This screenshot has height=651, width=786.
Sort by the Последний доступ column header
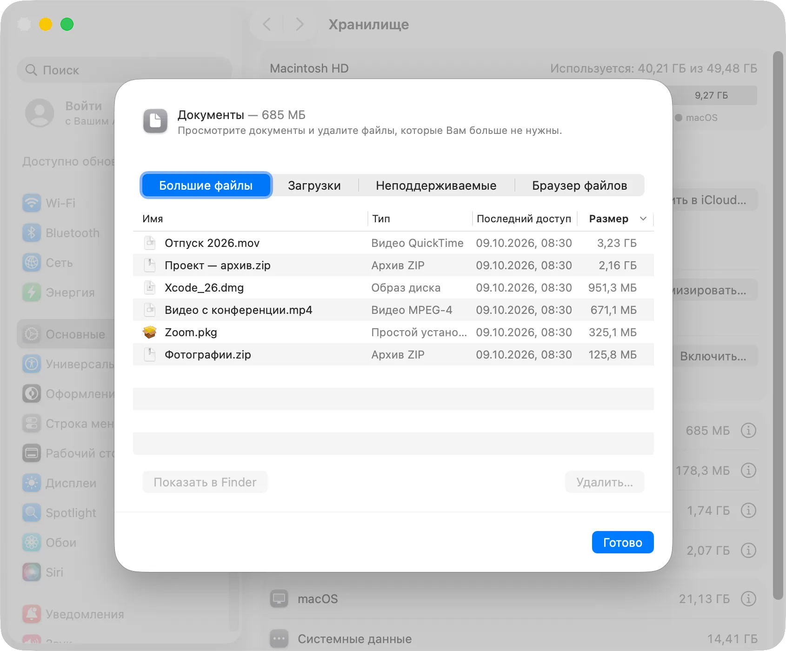[524, 219]
